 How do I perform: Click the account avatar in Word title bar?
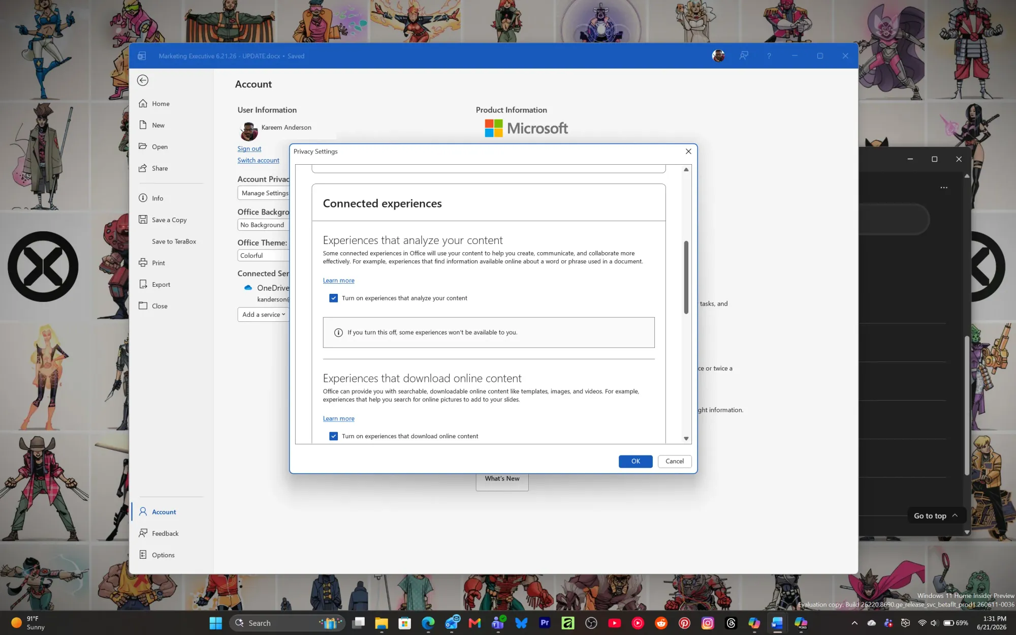(x=718, y=56)
